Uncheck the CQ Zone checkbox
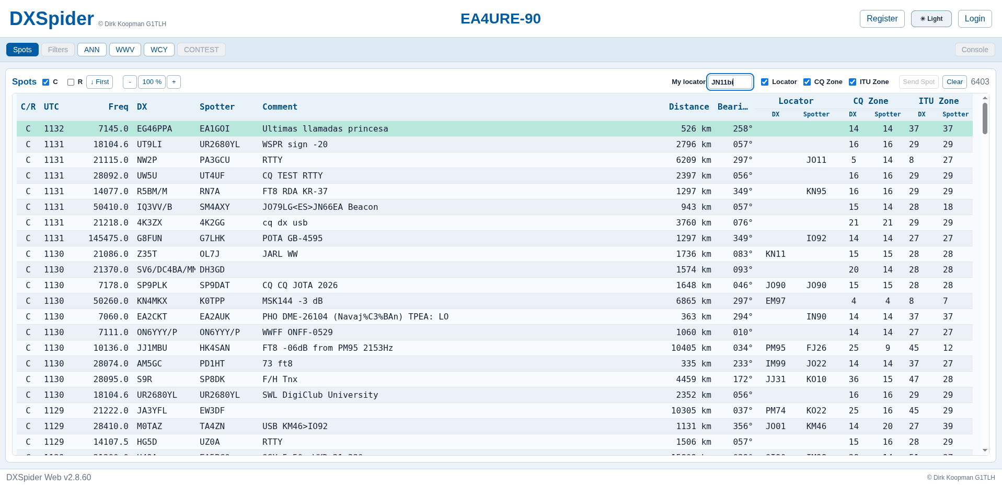This screenshot has width=1002, height=486. coord(807,82)
